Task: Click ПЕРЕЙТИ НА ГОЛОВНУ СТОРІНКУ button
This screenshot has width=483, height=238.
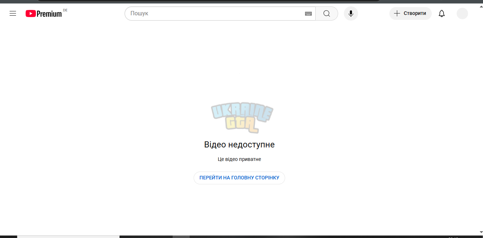Action: 239,178
